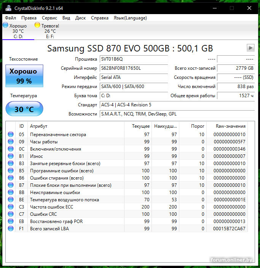This screenshot has height=268, width=260.
Task: Select Частота ошибок ECC text
Action: tap(51, 207)
